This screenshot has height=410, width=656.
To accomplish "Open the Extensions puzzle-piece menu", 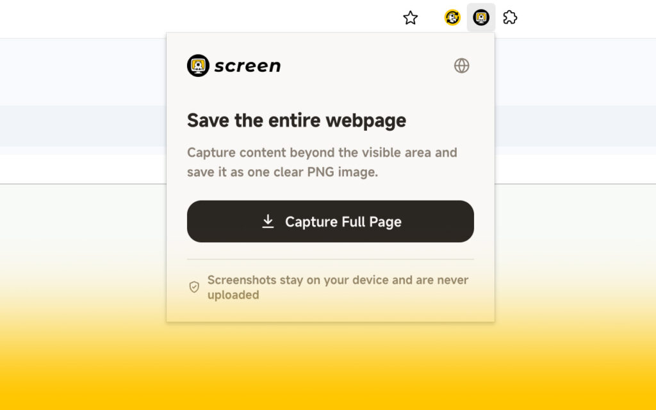I will (x=510, y=17).
